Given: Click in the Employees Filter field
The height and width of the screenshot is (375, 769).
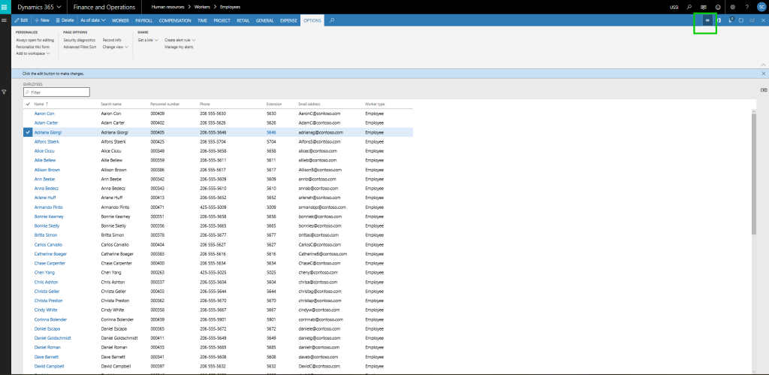Looking at the screenshot, I should click(56, 92).
